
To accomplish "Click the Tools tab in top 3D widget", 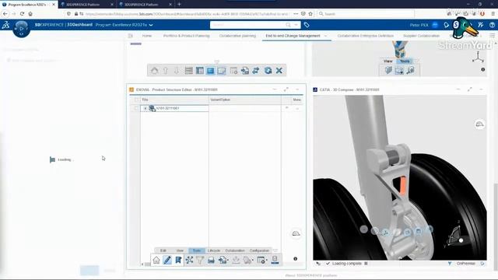I will coord(405,61).
